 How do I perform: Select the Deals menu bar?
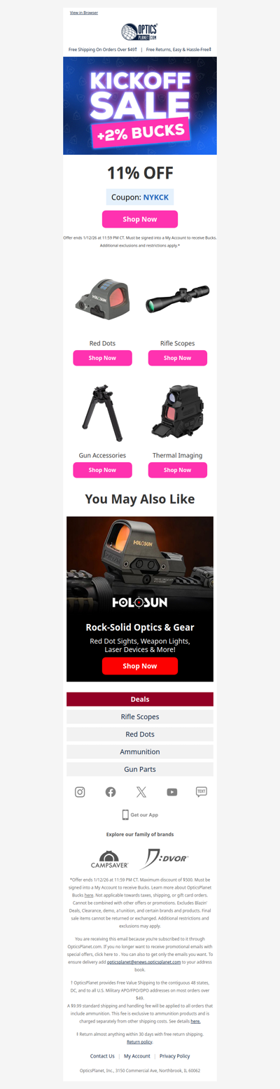(140, 699)
